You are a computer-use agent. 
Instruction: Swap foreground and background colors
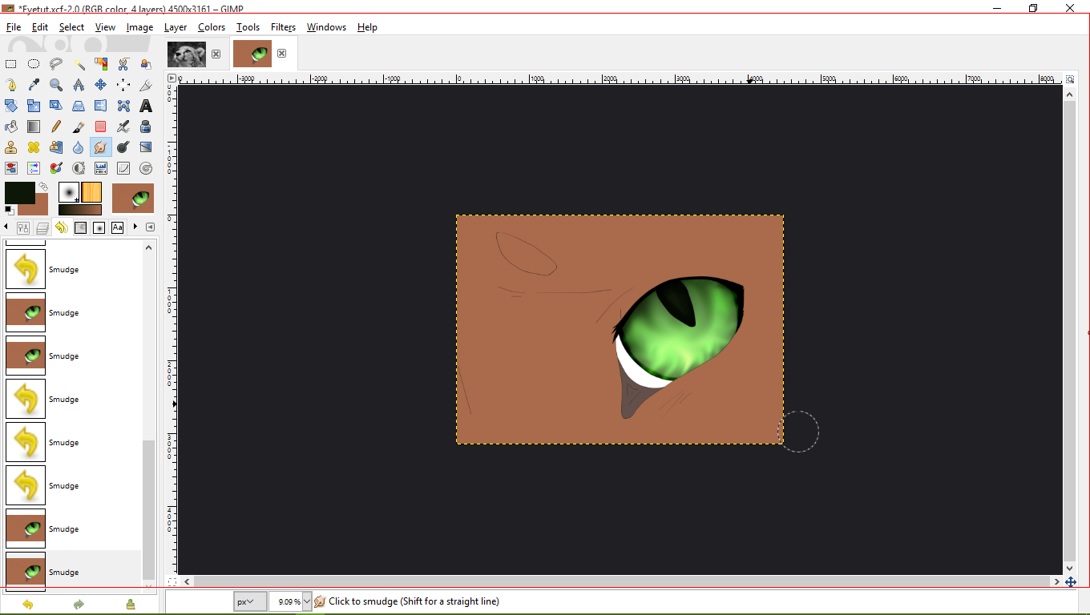coord(43,186)
